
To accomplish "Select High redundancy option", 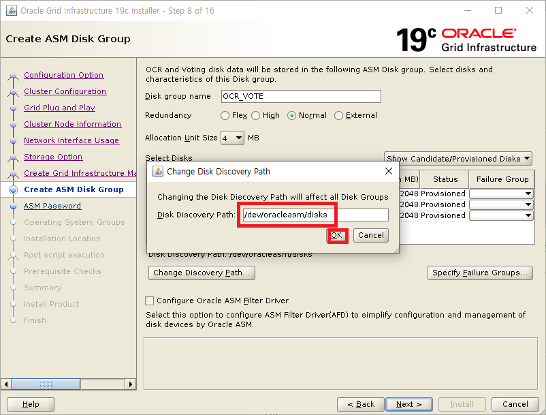I will click(x=266, y=115).
